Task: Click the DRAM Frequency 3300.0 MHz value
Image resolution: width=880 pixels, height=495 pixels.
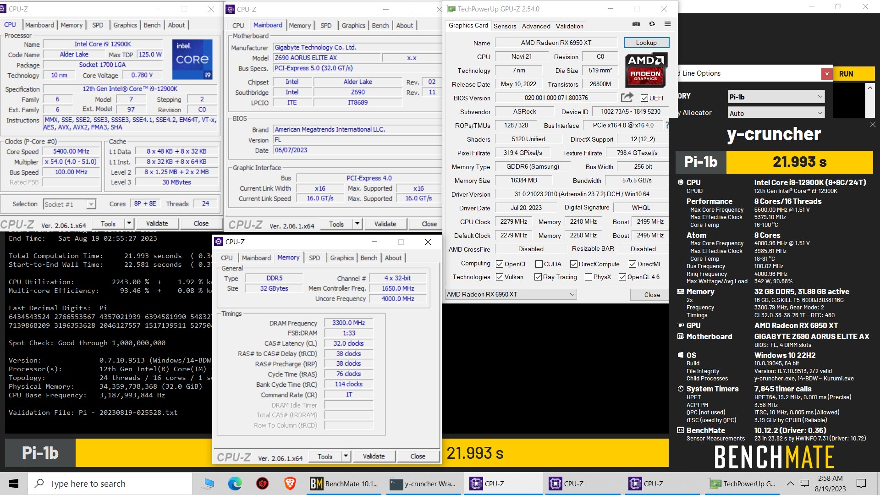Action: (x=348, y=323)
